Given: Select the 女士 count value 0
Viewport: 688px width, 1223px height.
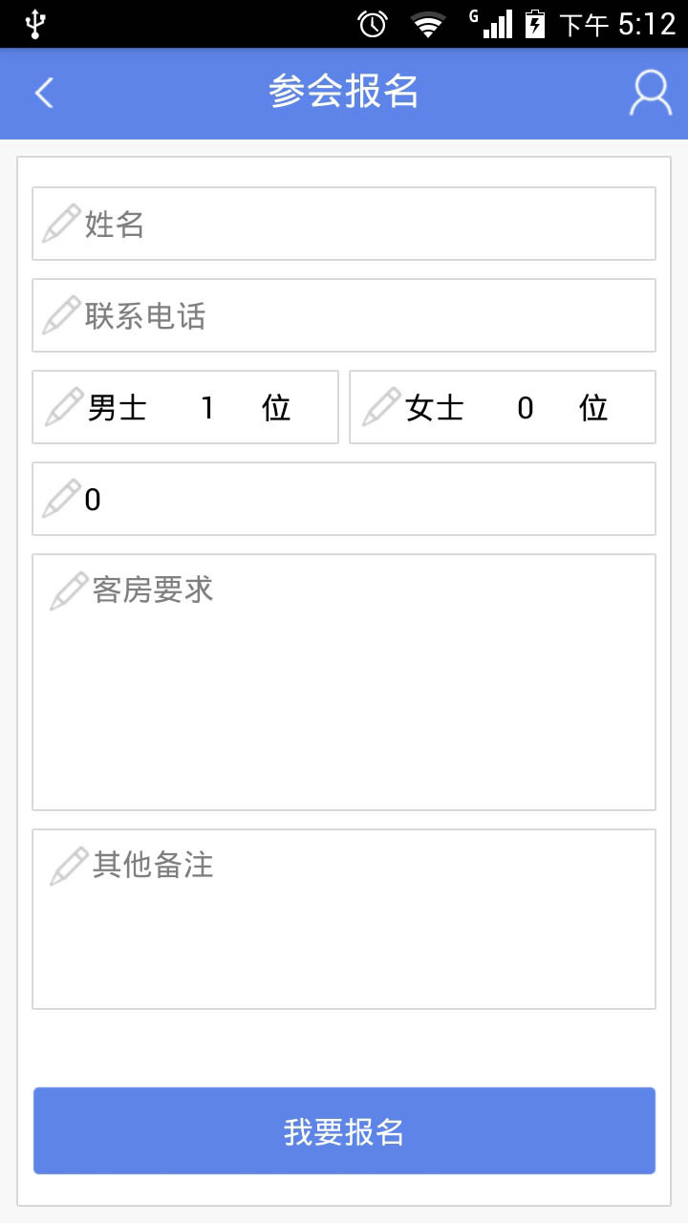Looking at the screenshot, I should [525, 408].
